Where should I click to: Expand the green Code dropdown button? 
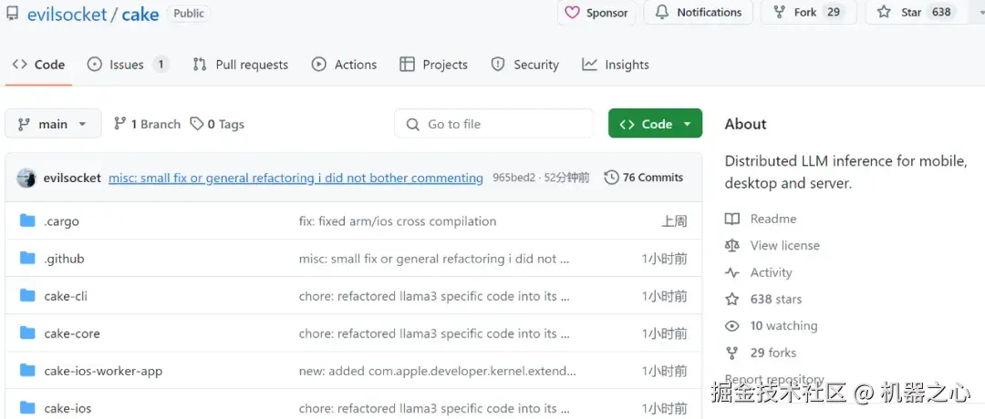click(655, 124)
